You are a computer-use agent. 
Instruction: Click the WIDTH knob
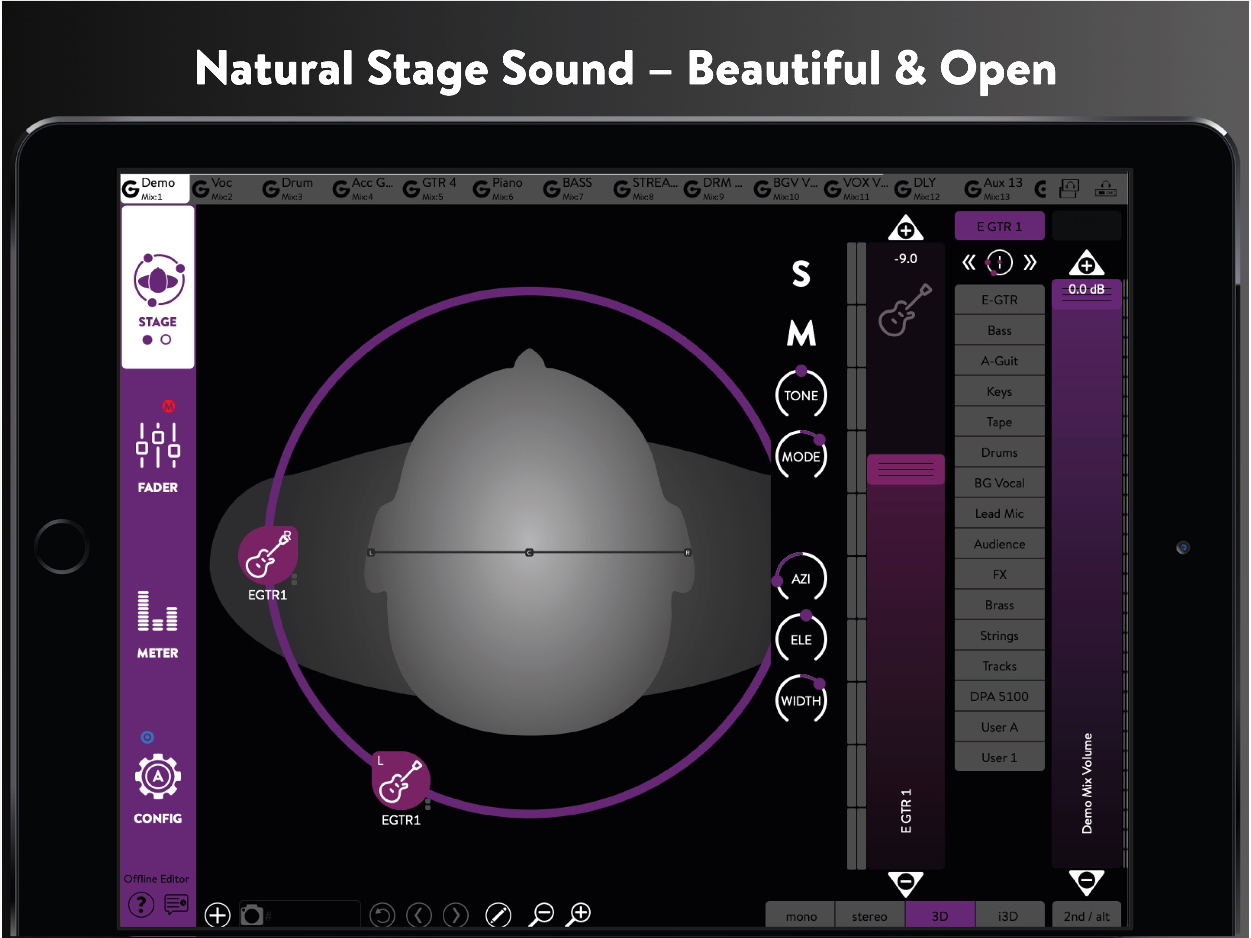801,699
